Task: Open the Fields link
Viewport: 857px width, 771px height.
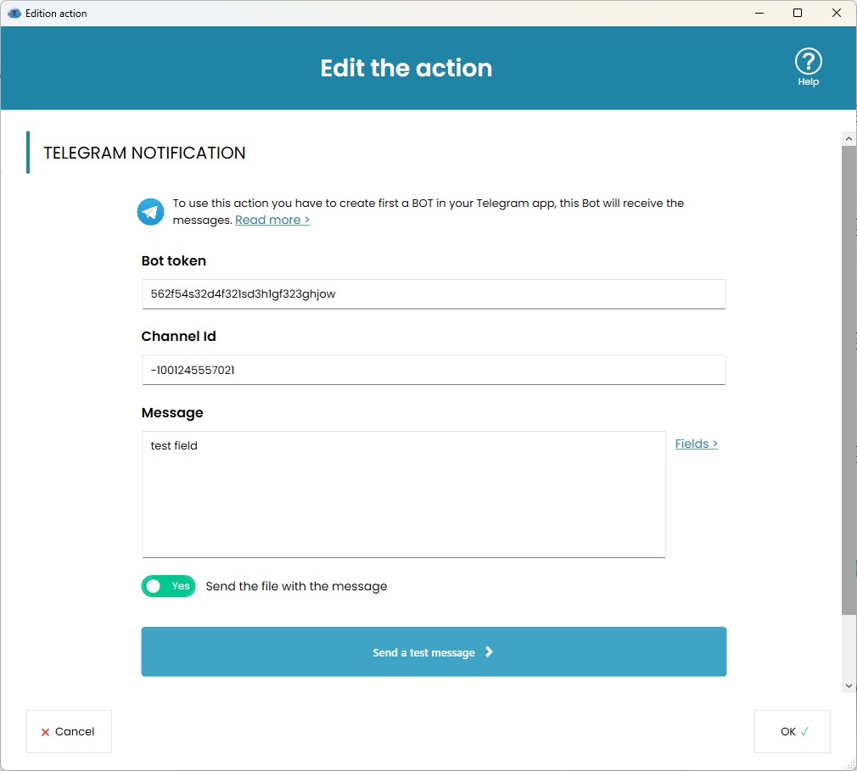Action: pos(696,444)
